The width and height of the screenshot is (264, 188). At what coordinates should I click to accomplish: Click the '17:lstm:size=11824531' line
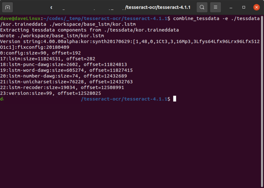point(48,59)
